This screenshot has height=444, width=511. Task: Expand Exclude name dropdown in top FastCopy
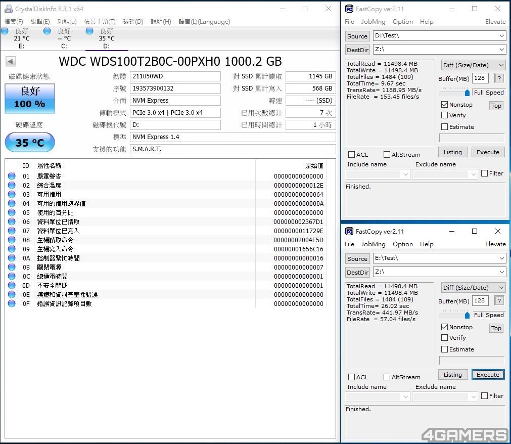click(474, 174)
